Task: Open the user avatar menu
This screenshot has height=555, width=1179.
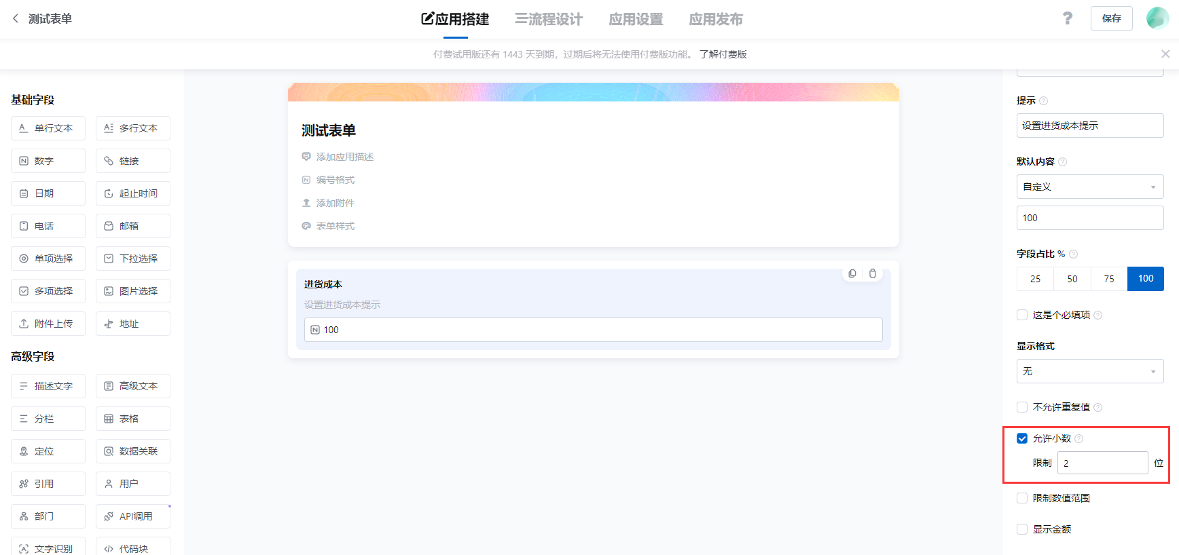Action: click(1157, 18)
